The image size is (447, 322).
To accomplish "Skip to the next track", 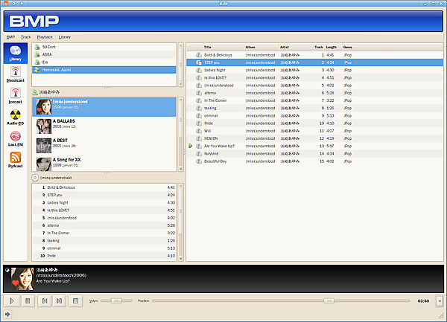I will tap(60, 300).
